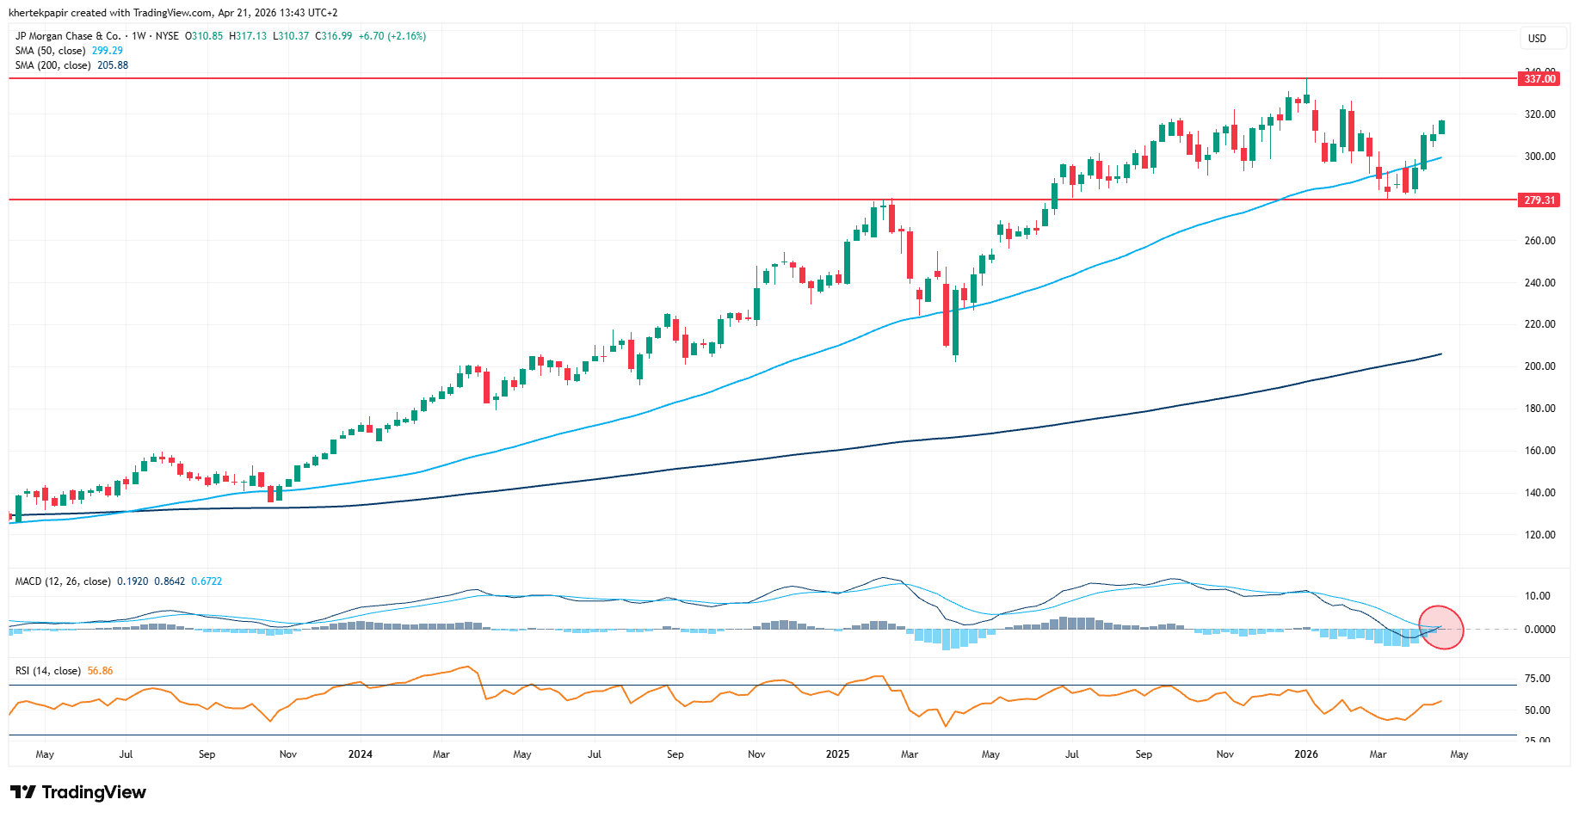Click the 2025 label on the time axis
Screen dimensions: 1579x818
(837, 754)
